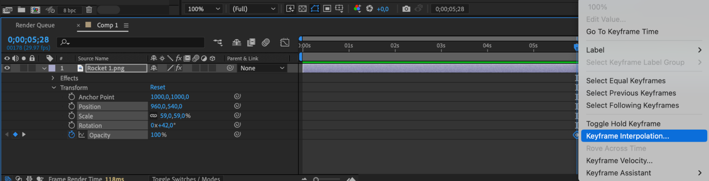Click the current time 0;00;05;28 display

pyautogui.click(x=28, y=40)
